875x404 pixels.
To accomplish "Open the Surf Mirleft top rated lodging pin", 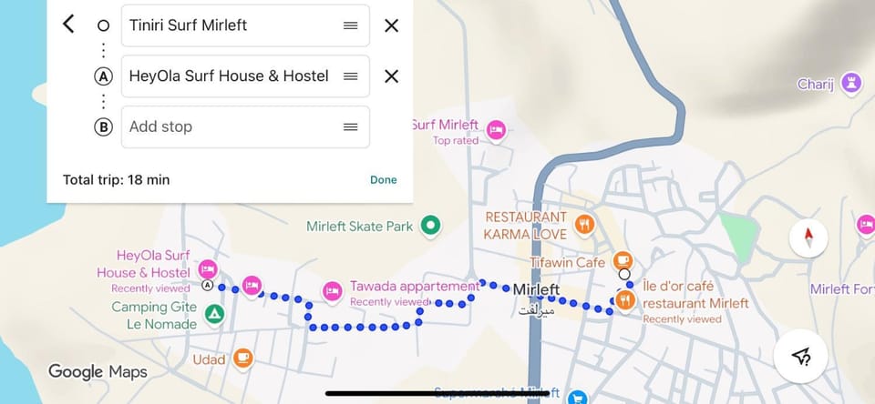I will [496, 132].
